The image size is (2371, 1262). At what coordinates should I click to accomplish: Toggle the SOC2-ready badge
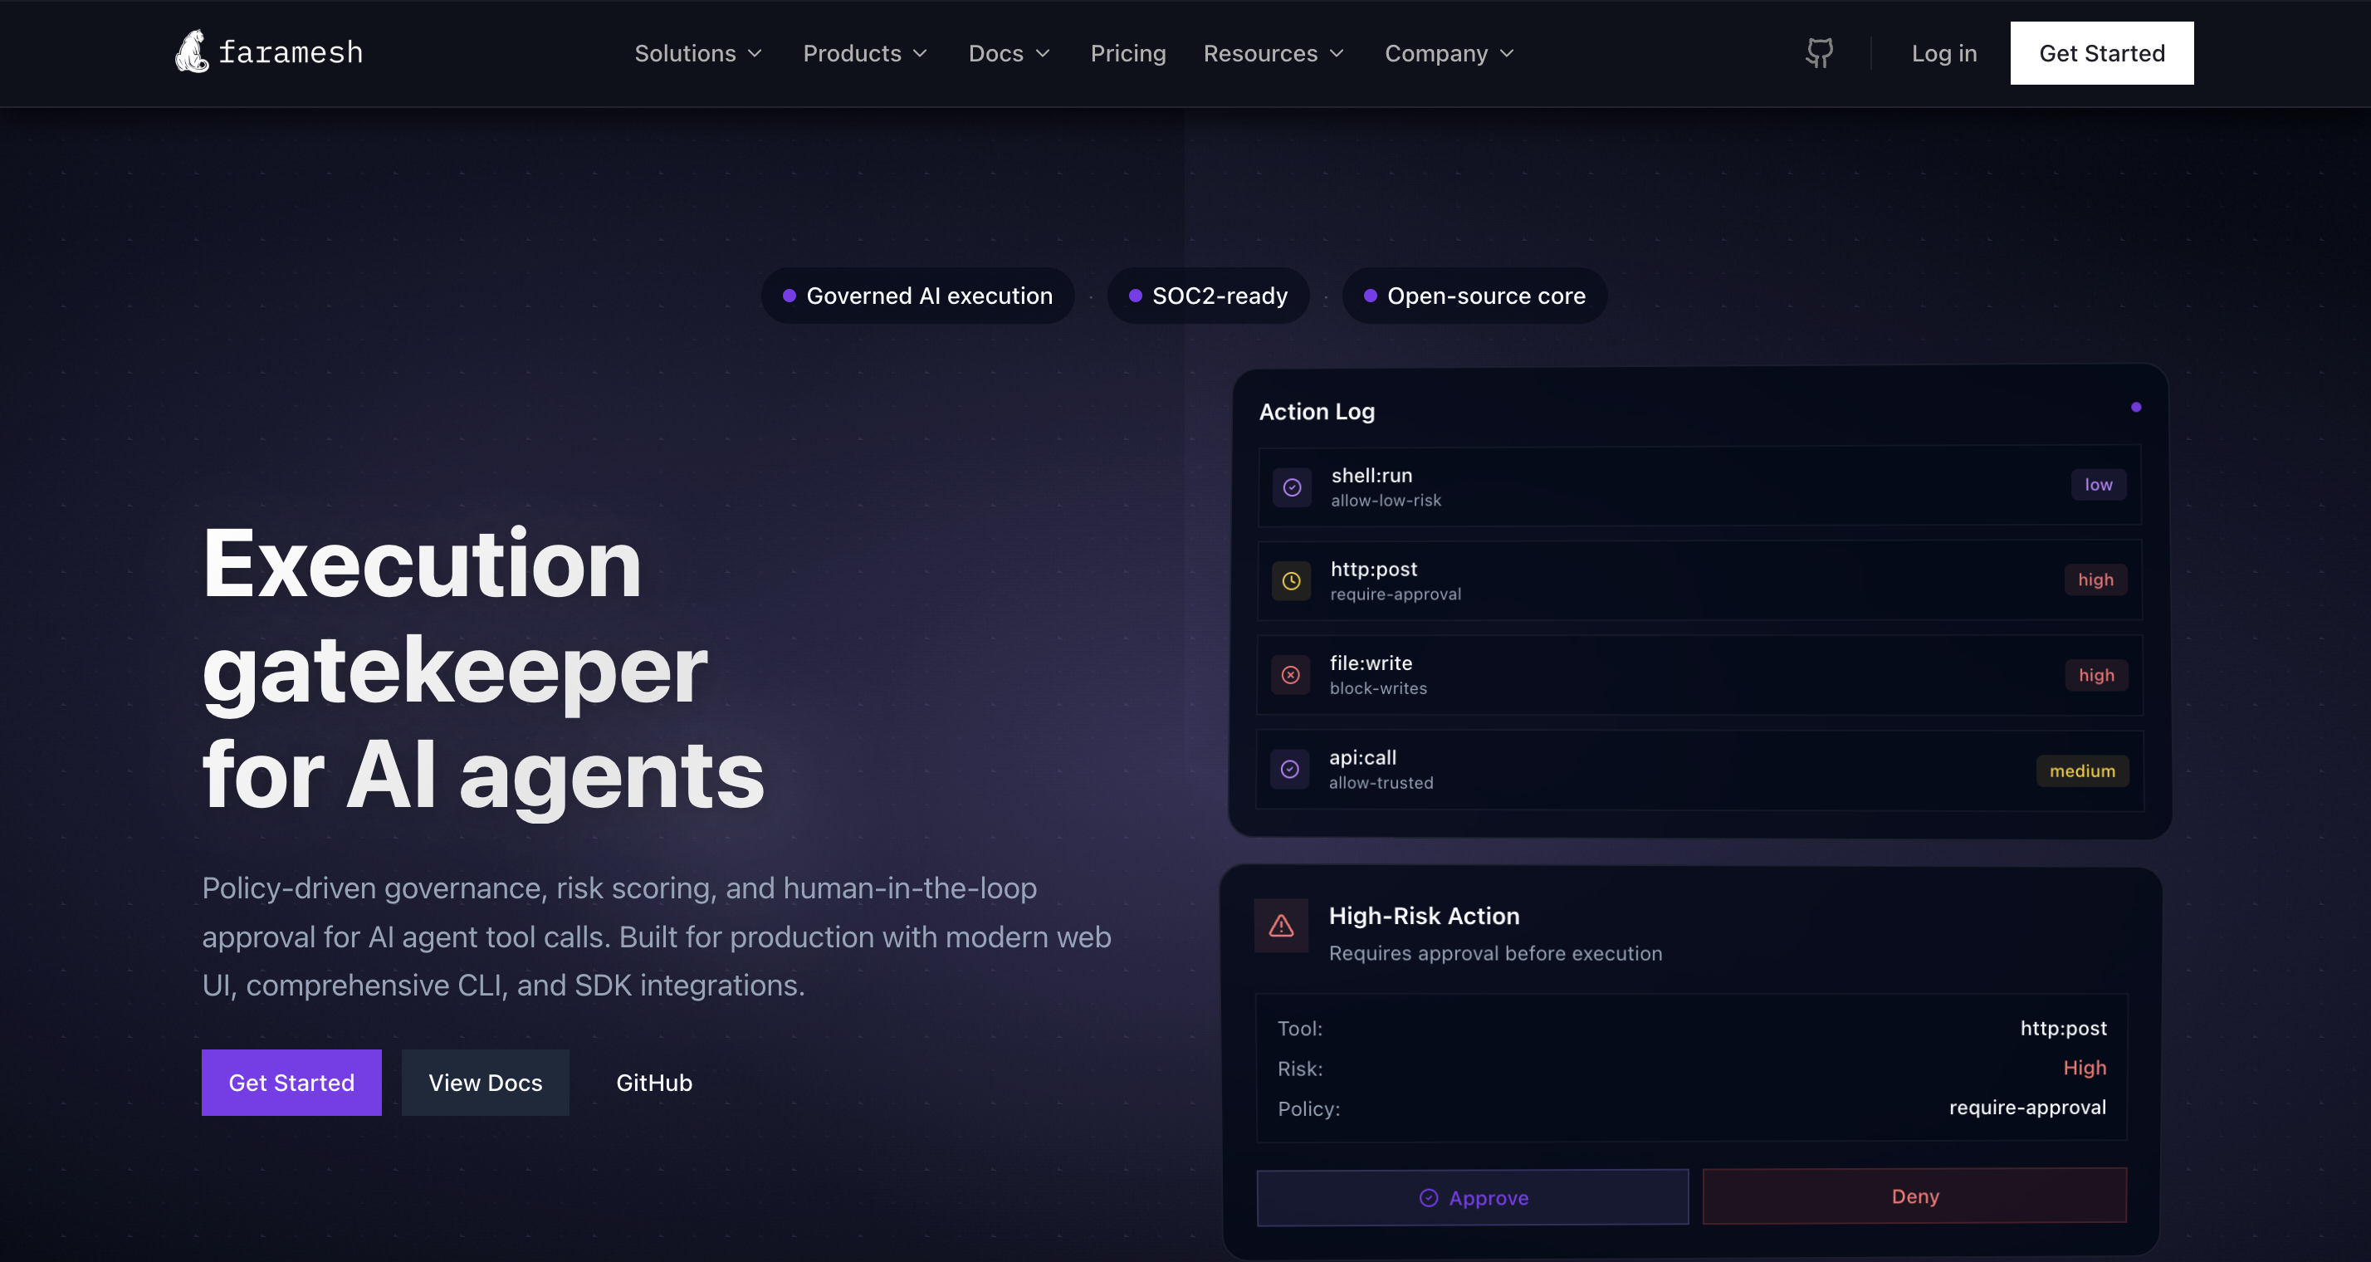click(x=1208, y=296)
